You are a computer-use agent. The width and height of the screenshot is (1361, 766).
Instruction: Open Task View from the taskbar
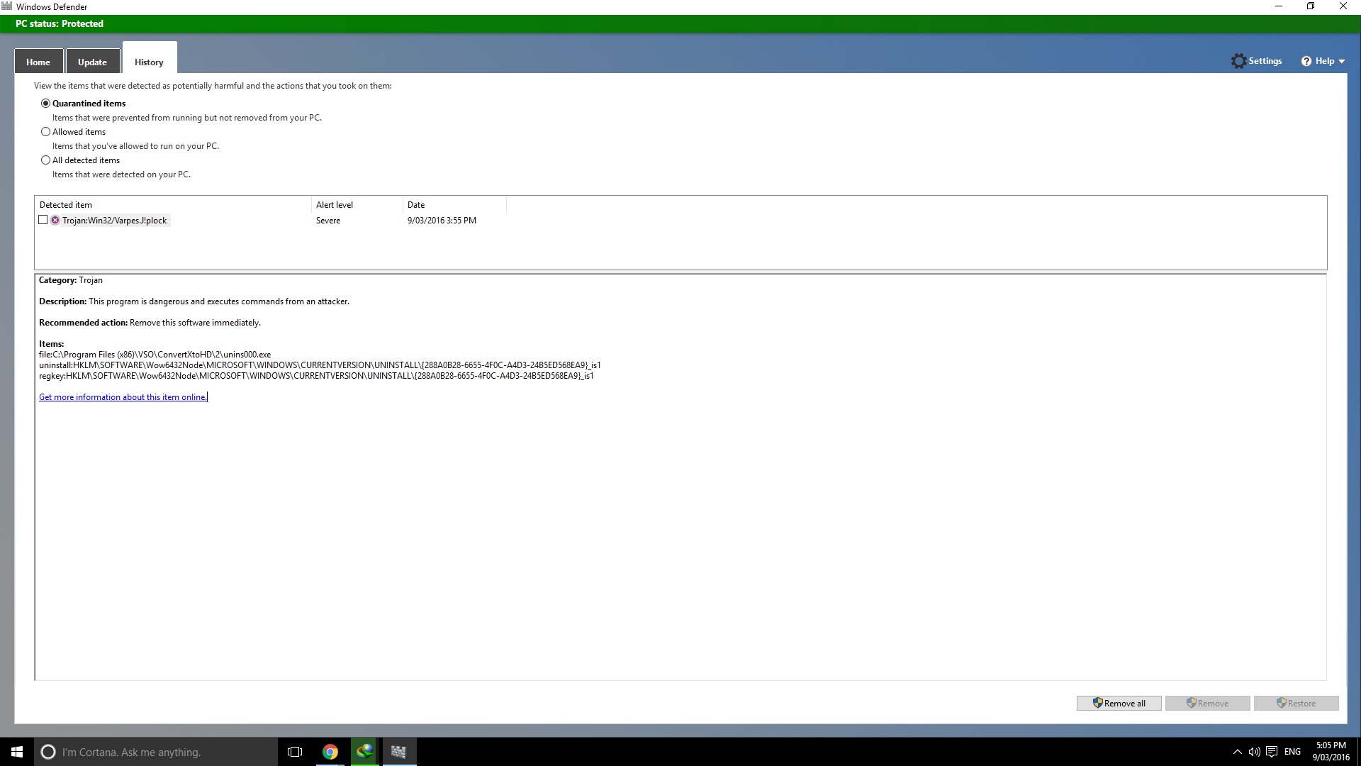(x=295, y=752)
